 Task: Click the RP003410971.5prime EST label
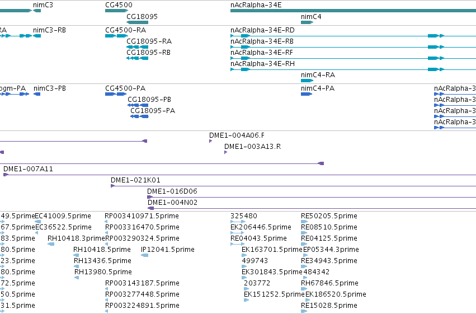tap(142, 216)
